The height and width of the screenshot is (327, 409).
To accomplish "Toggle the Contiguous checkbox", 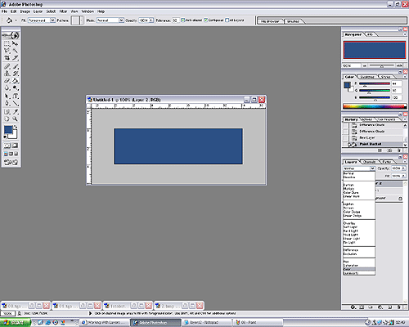I will click(x=206, y=20).
